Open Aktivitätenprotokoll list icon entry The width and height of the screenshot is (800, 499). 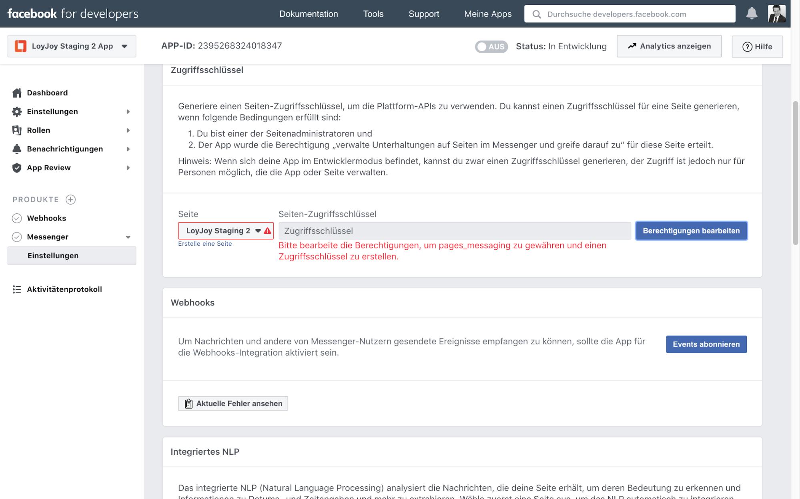click(x=17, y=289)
